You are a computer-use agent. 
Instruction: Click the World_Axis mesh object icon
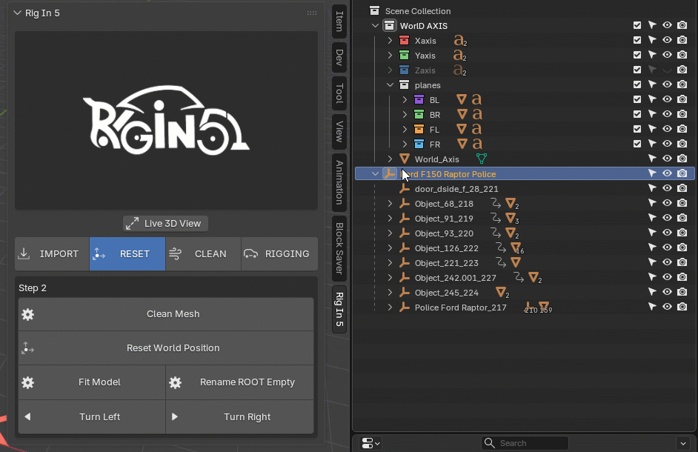pos(404,159)
